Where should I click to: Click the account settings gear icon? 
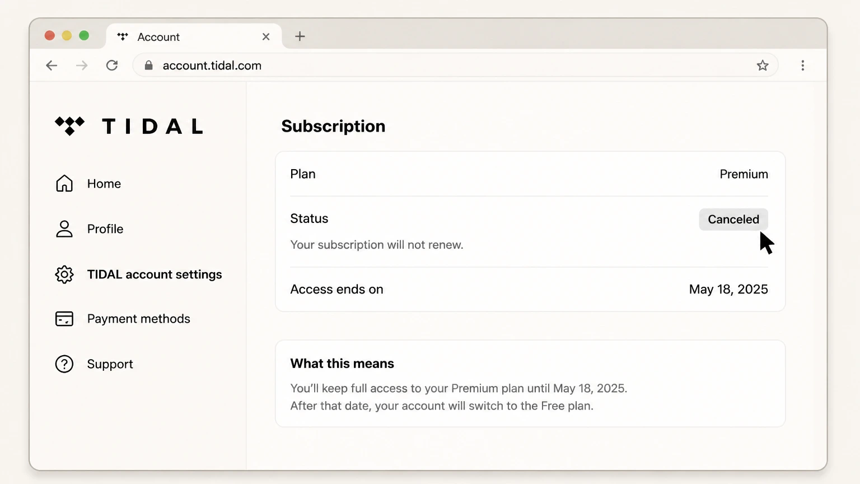coord(64,274)
